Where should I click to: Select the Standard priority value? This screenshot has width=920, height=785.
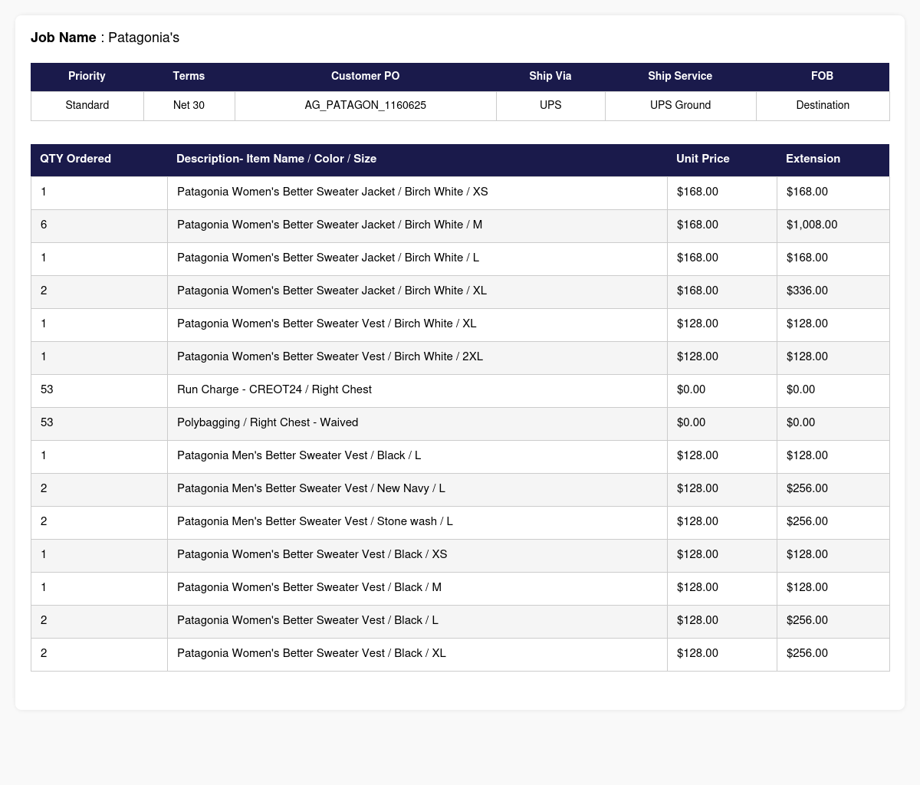[x=87, y=106]
